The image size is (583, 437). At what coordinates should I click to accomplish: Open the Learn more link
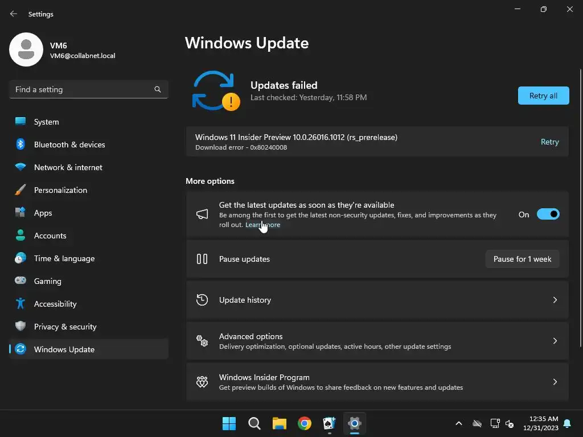(263, 224)
